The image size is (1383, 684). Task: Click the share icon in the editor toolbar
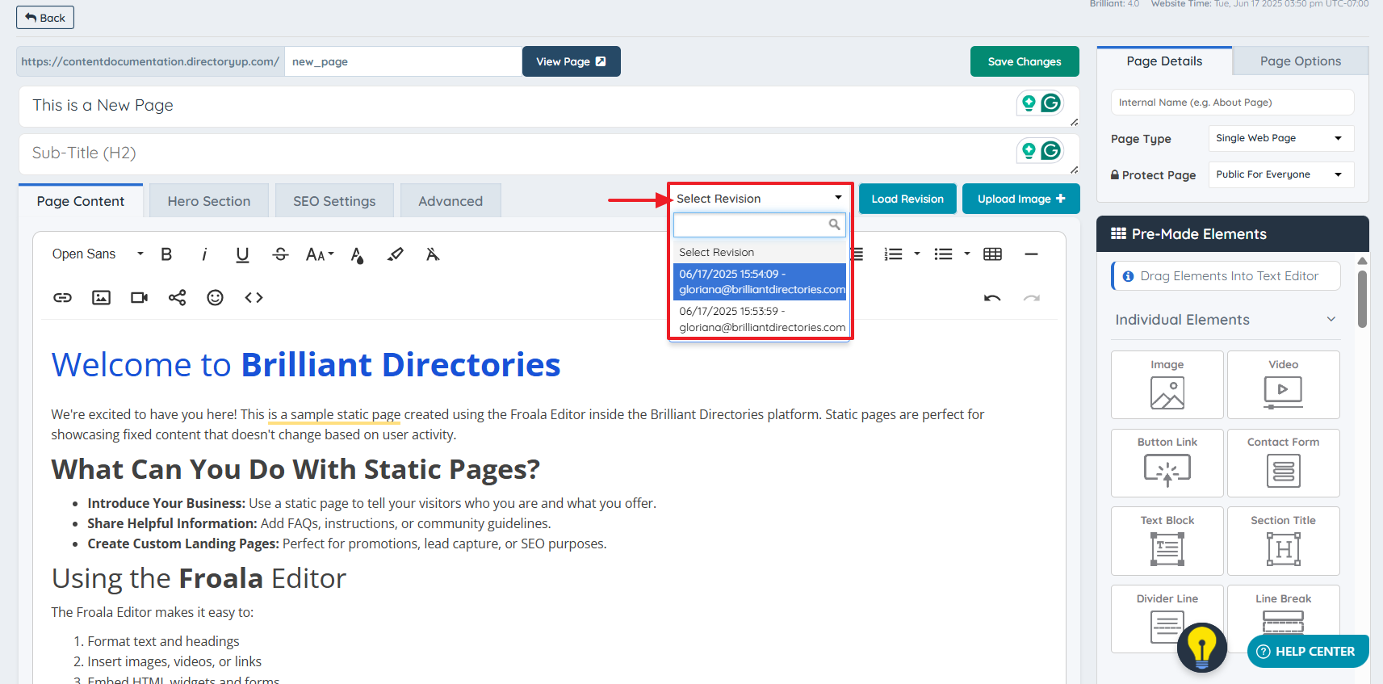click(177, 298)
